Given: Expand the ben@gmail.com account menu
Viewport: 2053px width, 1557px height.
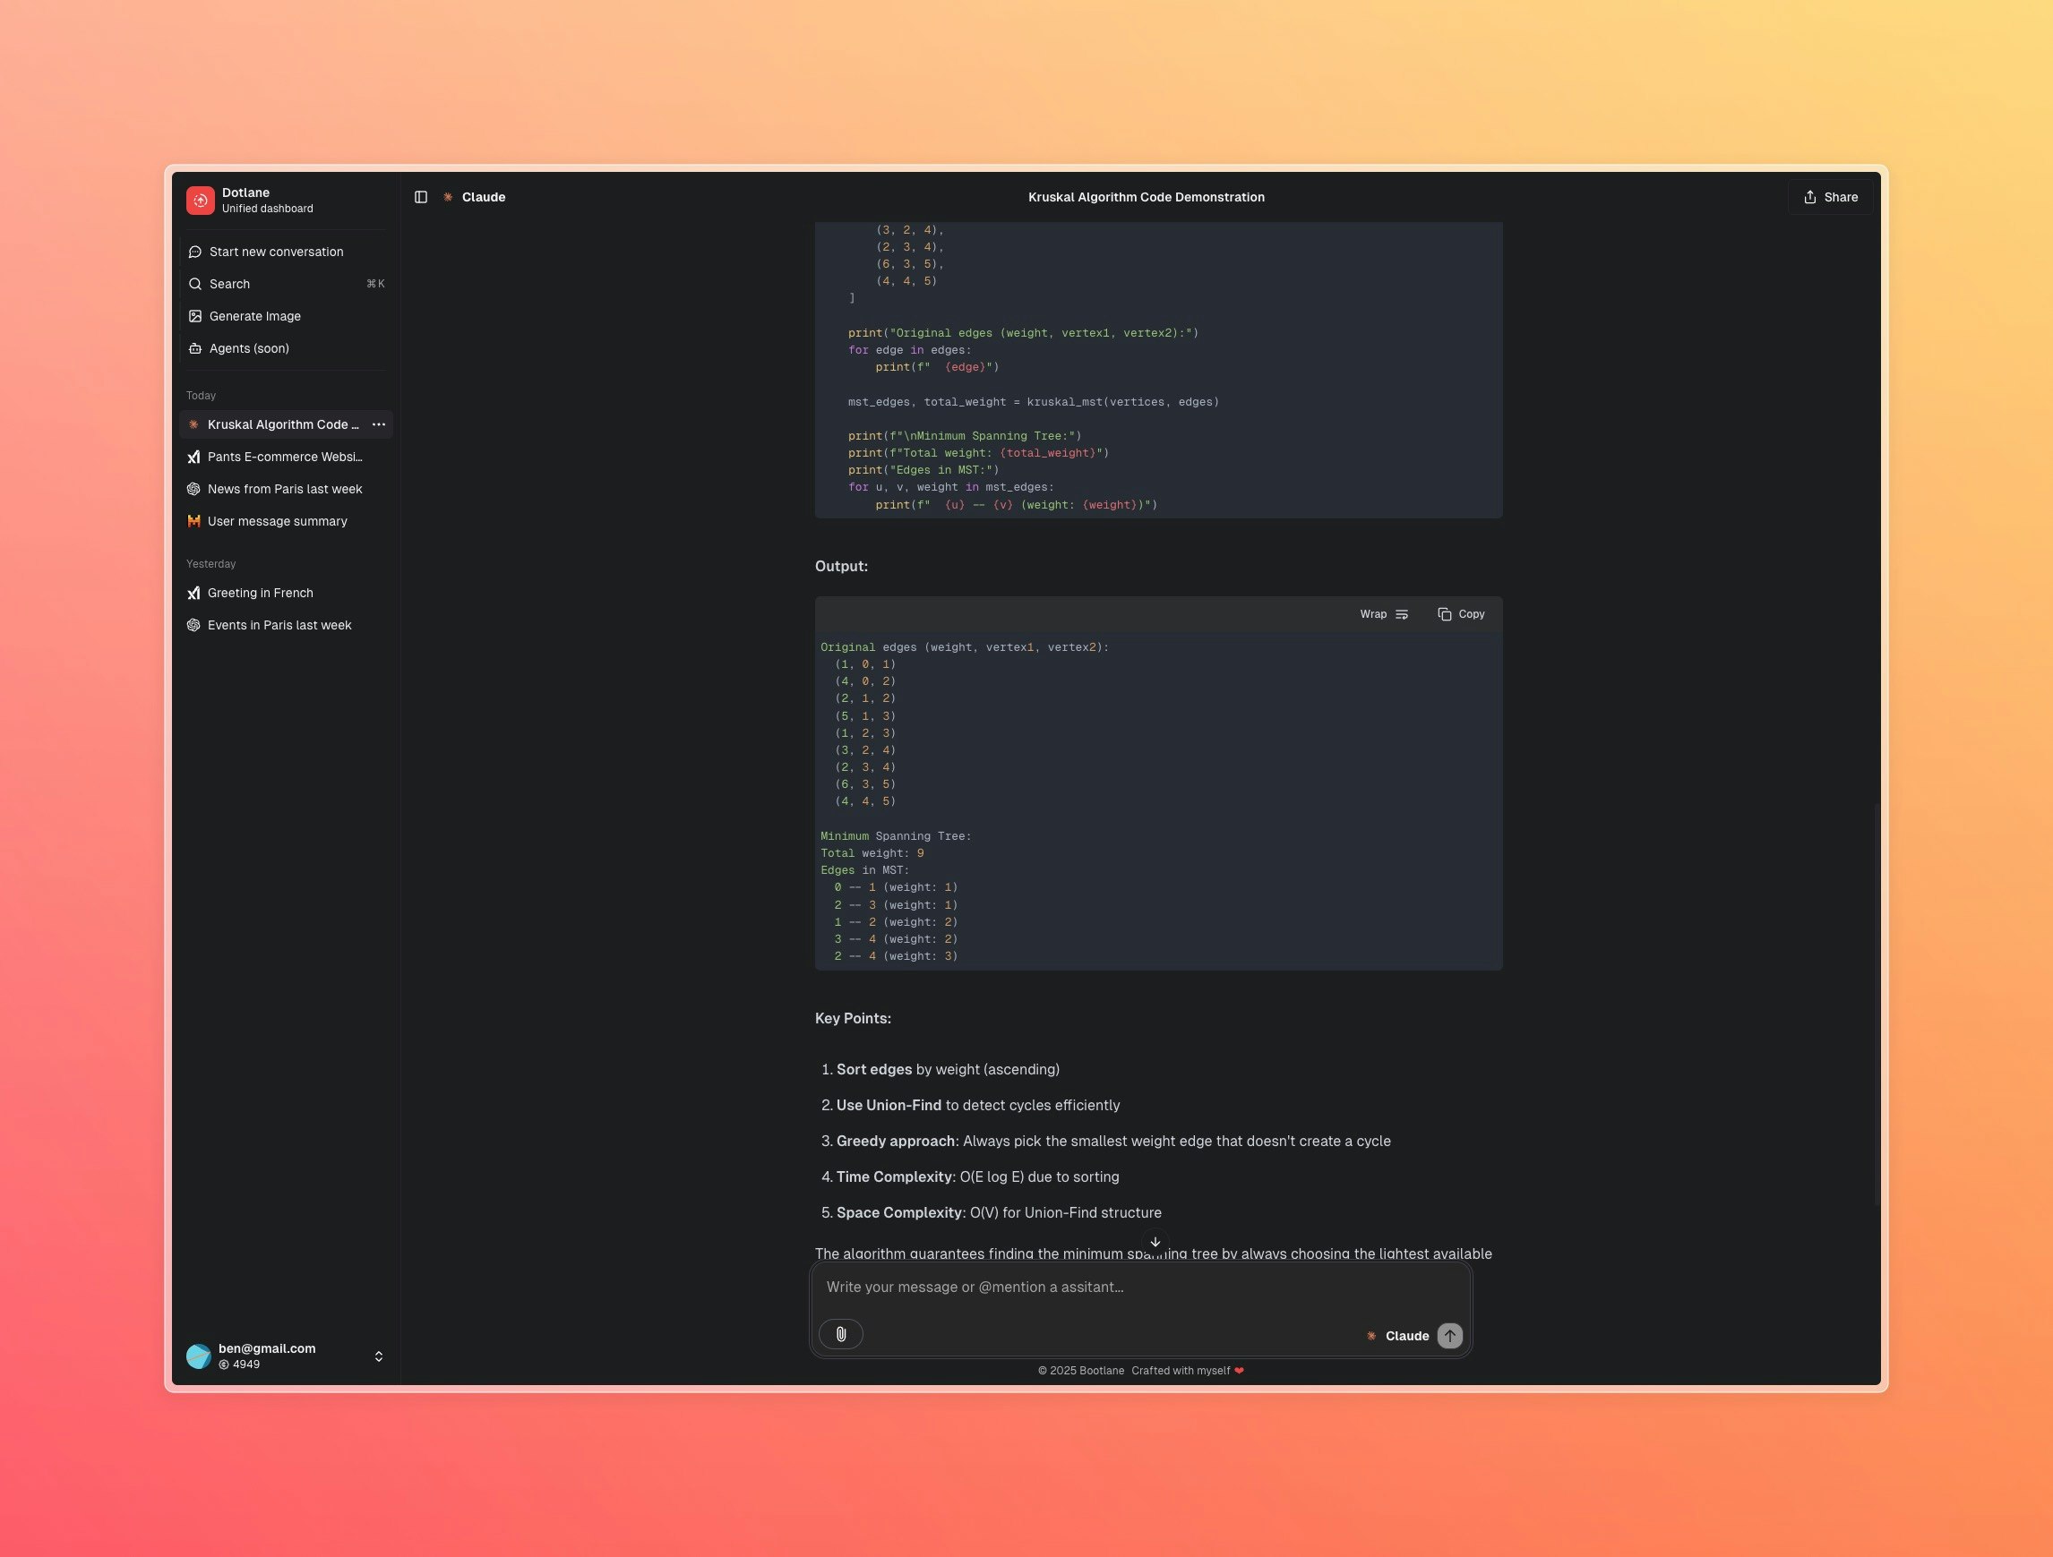Looking at the screenshot, I should coord(286,1356).
